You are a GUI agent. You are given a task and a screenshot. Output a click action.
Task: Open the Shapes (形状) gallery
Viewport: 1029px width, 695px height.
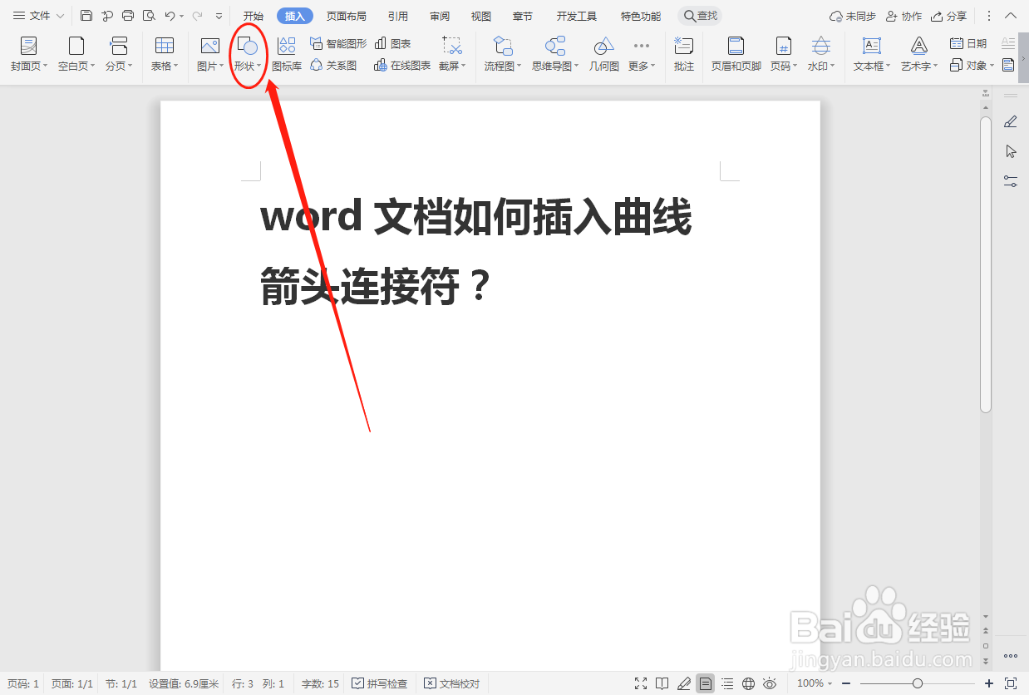[x=247, y=55]
